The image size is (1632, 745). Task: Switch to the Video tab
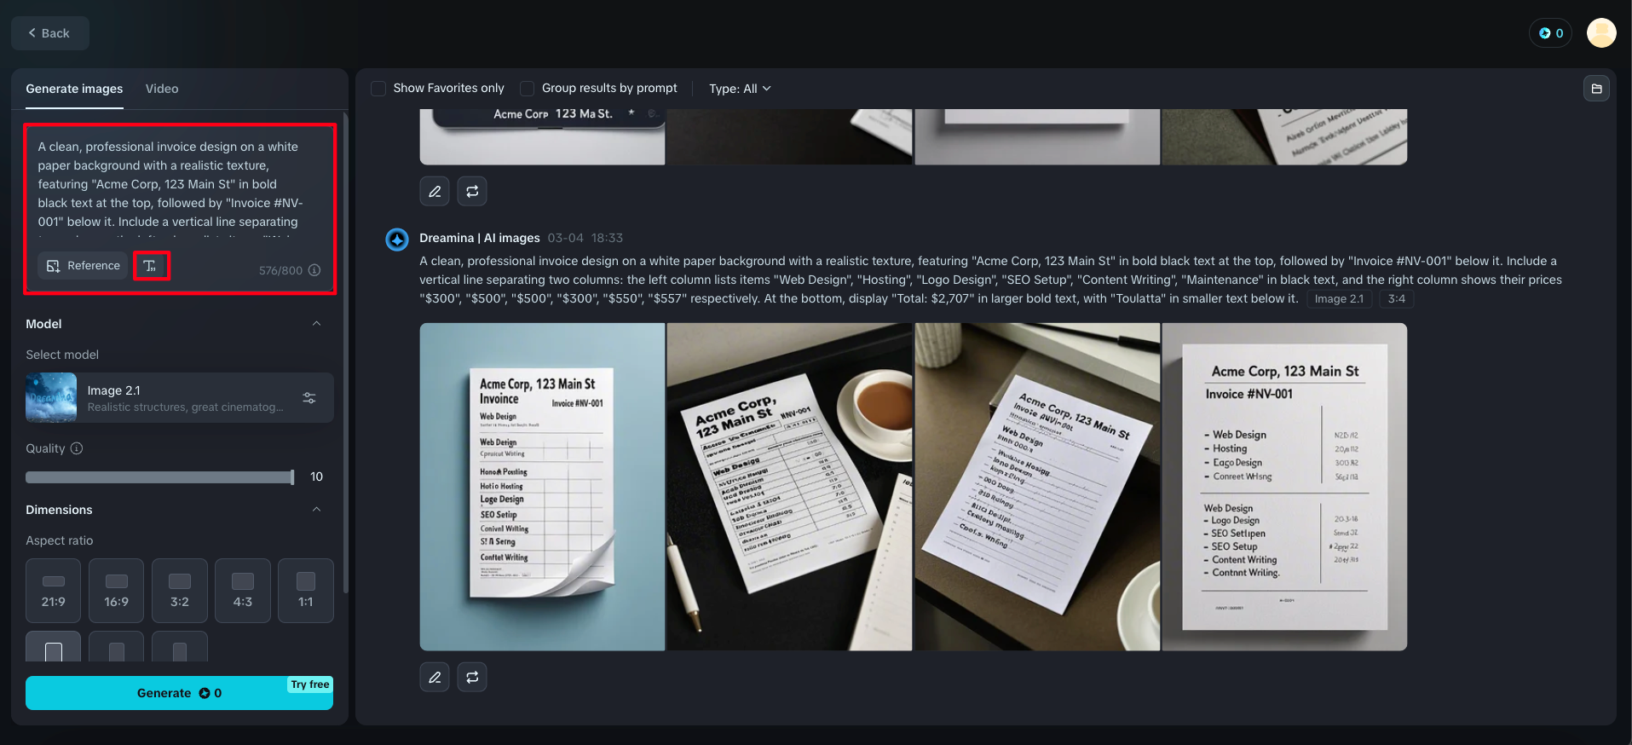[162, 89]
